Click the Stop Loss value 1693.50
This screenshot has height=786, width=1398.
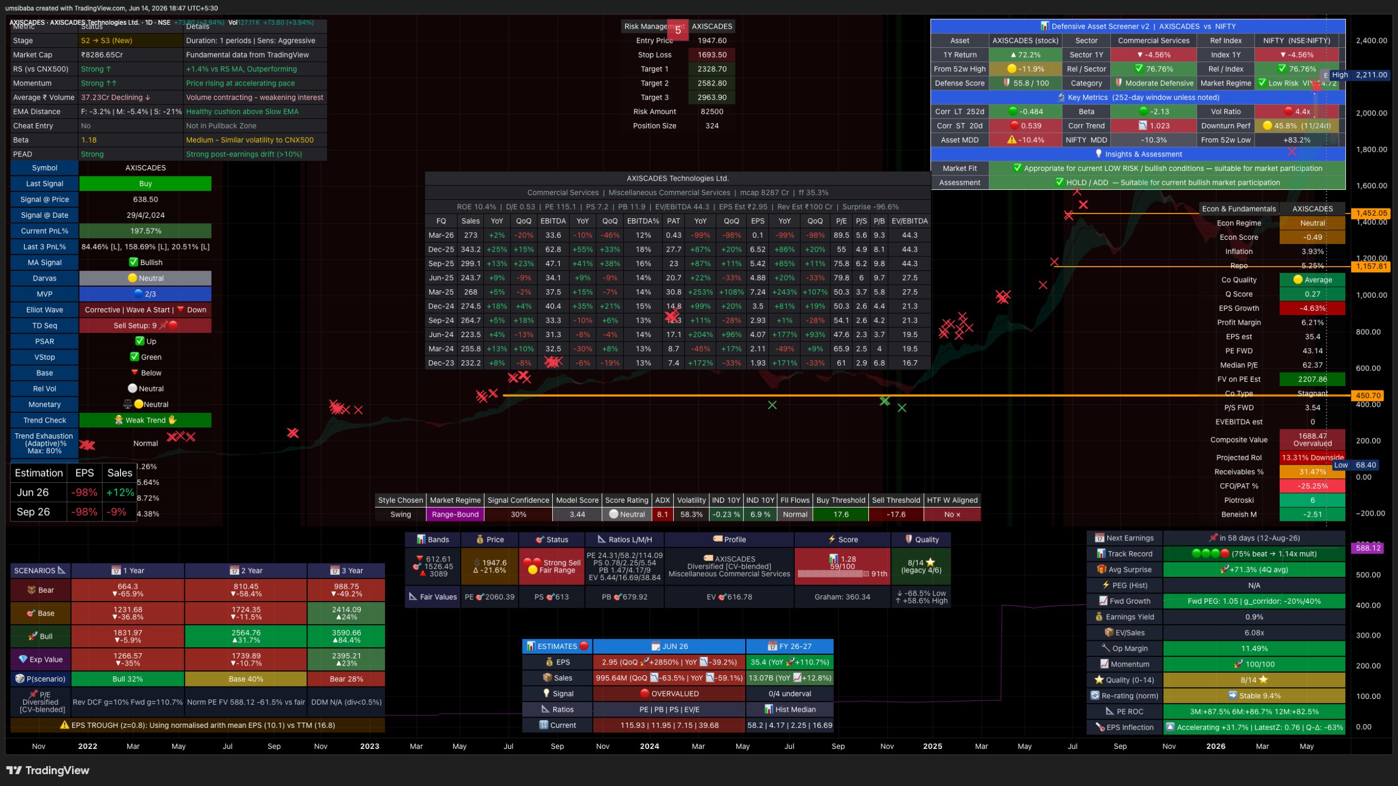click(x=711, y=55)
